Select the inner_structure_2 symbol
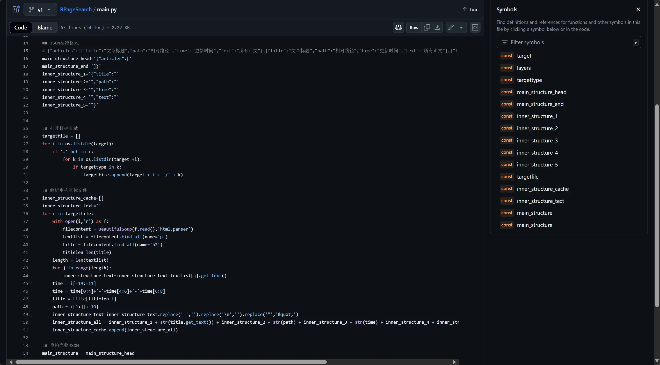 (537, 128)
